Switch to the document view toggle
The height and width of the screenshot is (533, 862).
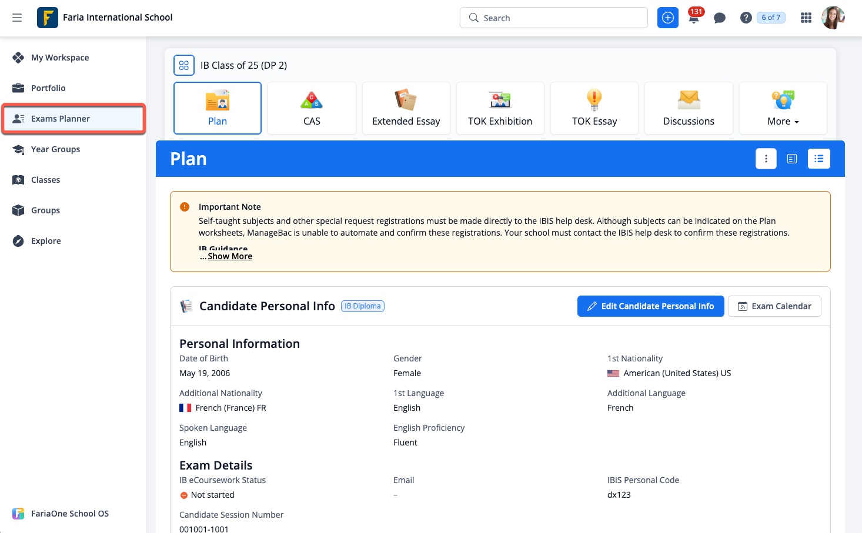(x=792, y=159)
